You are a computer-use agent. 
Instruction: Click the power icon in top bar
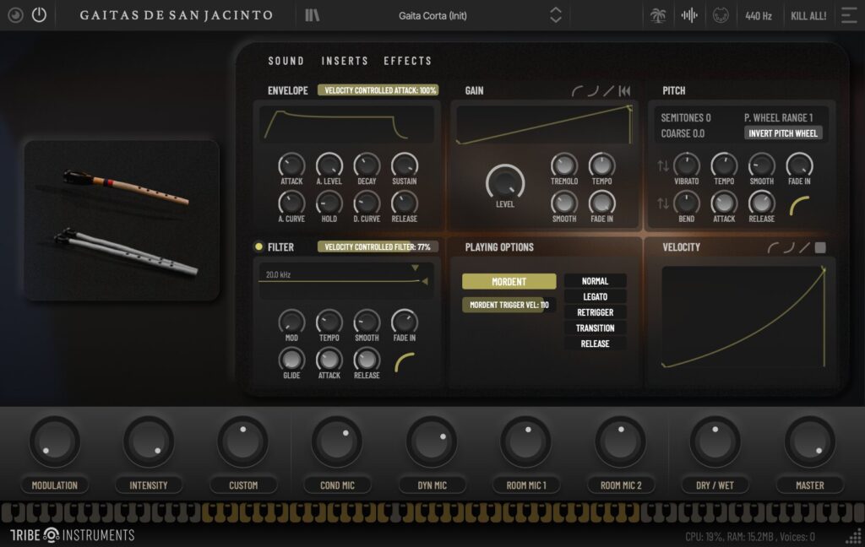(39, 15)
